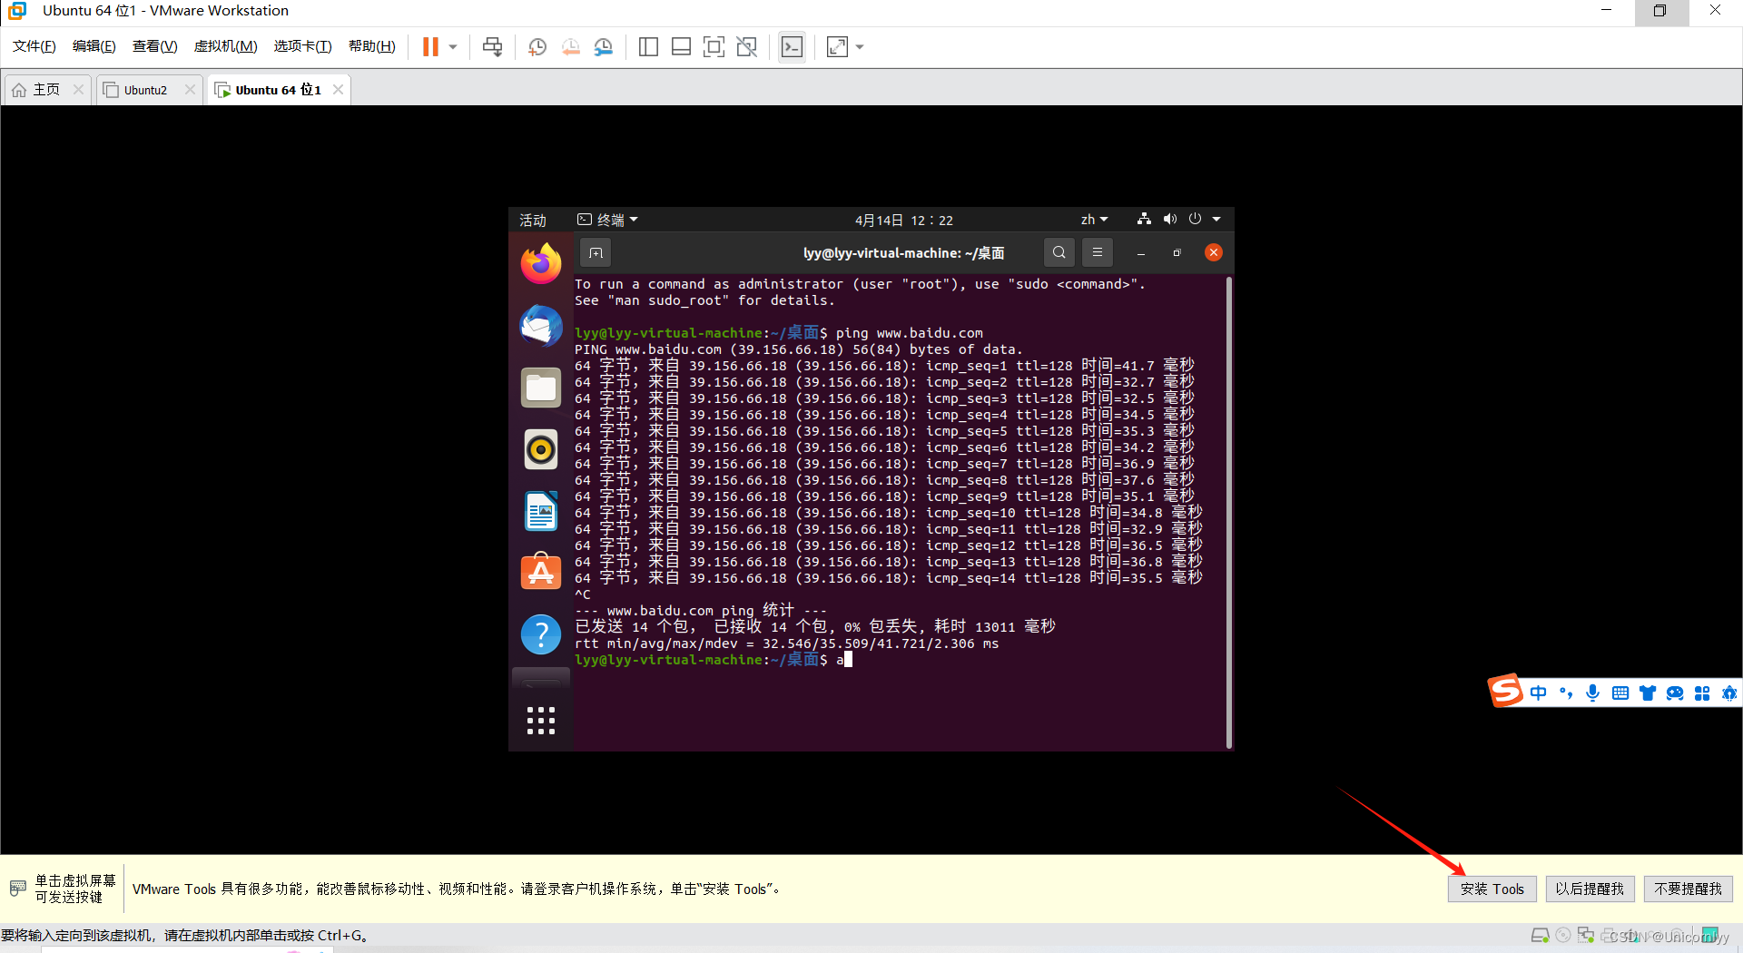Click 活动 in the Ubuntu top bar
The image size is (1743, 953).
533,220
